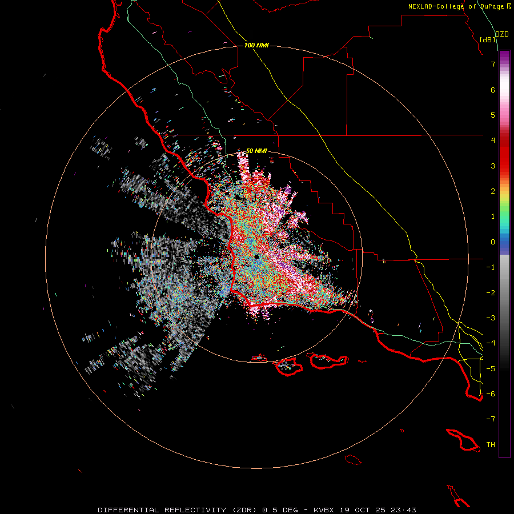Screen dimensions: 514x514
Task: Click the 6 value on the color scale
Action: [x=493, y=90]
